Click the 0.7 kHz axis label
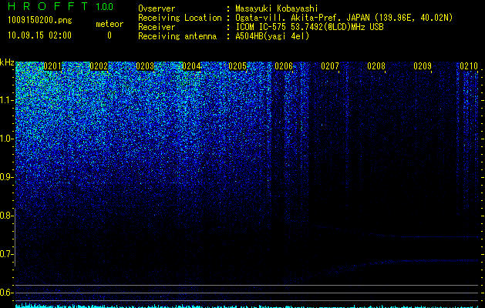485x308 pixels. pyautogui.click(x=5, y=254)
